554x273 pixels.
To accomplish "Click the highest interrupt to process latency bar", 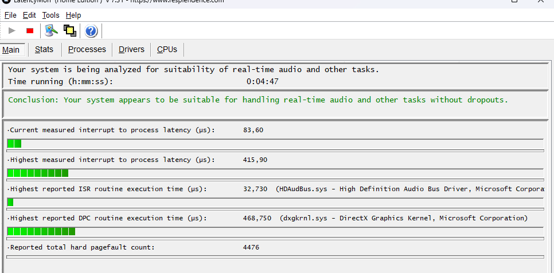I will (38, 173).
